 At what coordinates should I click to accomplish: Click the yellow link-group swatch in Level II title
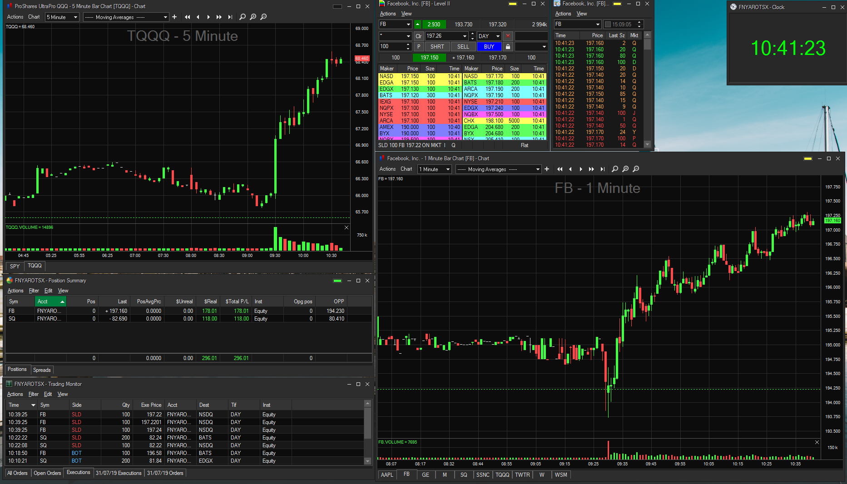513,4
